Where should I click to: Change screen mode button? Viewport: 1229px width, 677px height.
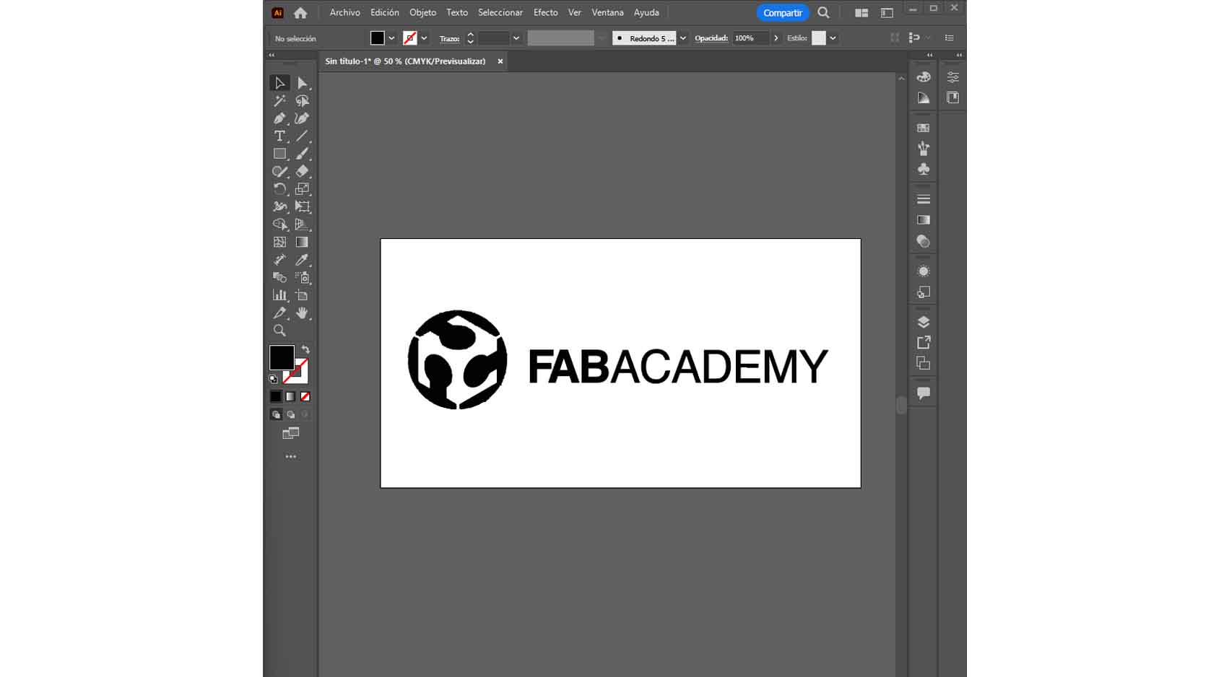point(290,433)
